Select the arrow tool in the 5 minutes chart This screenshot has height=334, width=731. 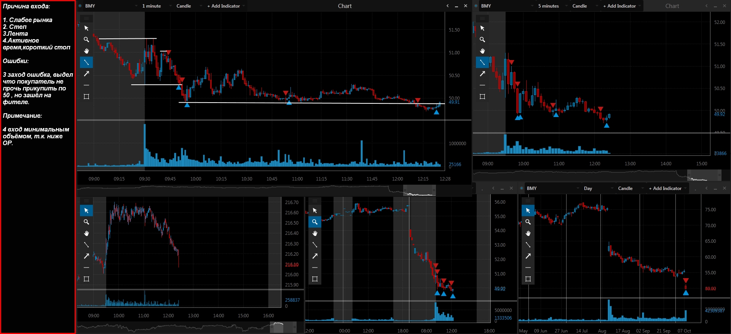pyautogui.click(x=482, y=74)
